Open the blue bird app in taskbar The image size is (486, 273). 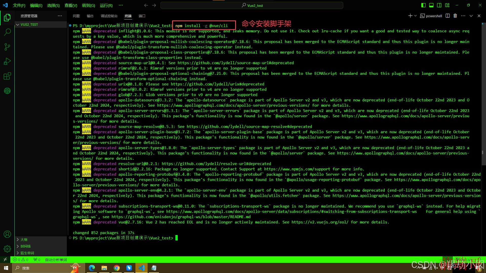pyautogui.click(x=129, y=268)
